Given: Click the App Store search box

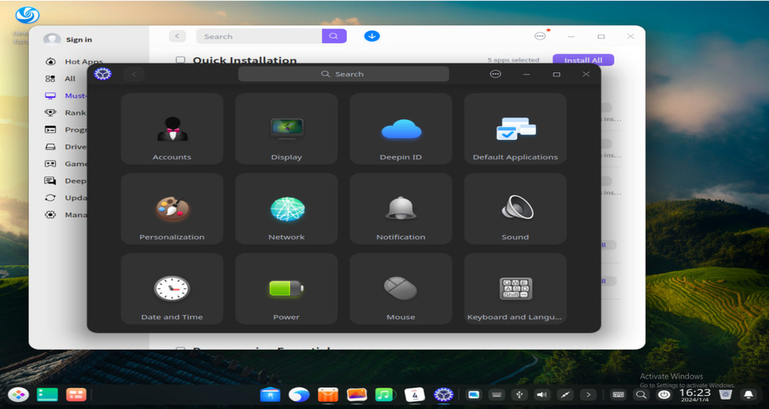Looking at the screenshot, I should coord(259,36).
